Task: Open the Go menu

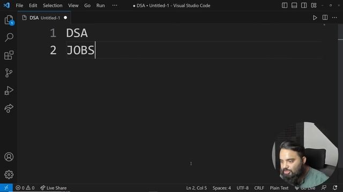Action: 87,5
